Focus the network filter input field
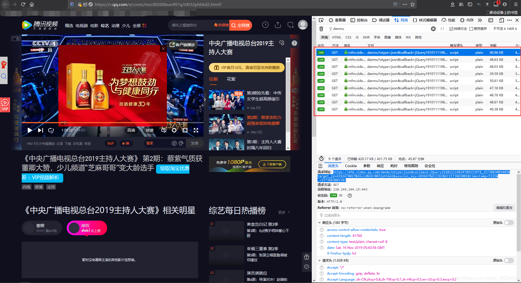This screenshot has height=283, width=521. pyautogui.click(x=380, y=29)
